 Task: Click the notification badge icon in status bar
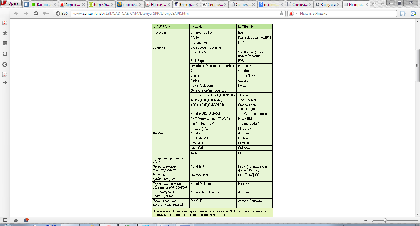[x=26, y=220]
